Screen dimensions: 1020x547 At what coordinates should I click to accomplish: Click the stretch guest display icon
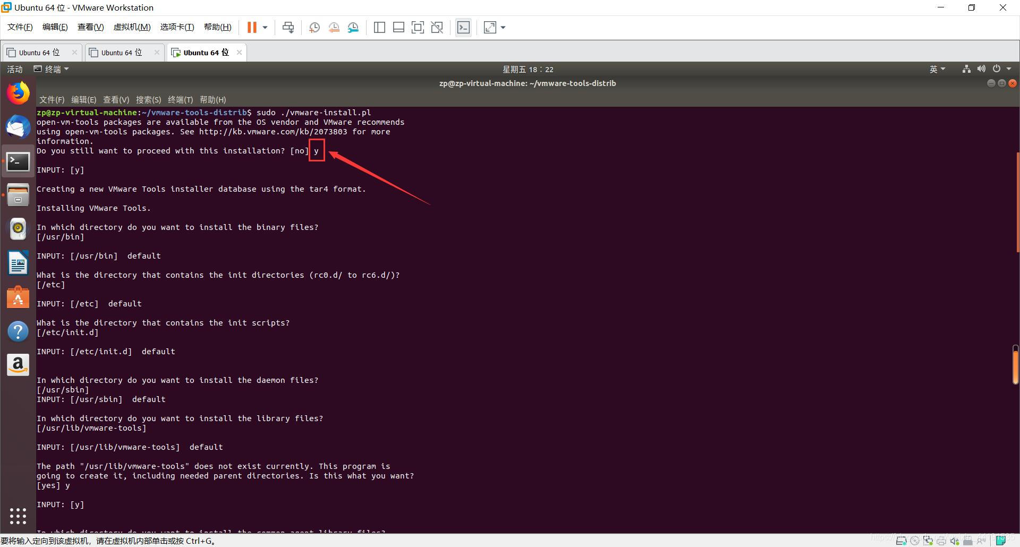click(490, 27)
